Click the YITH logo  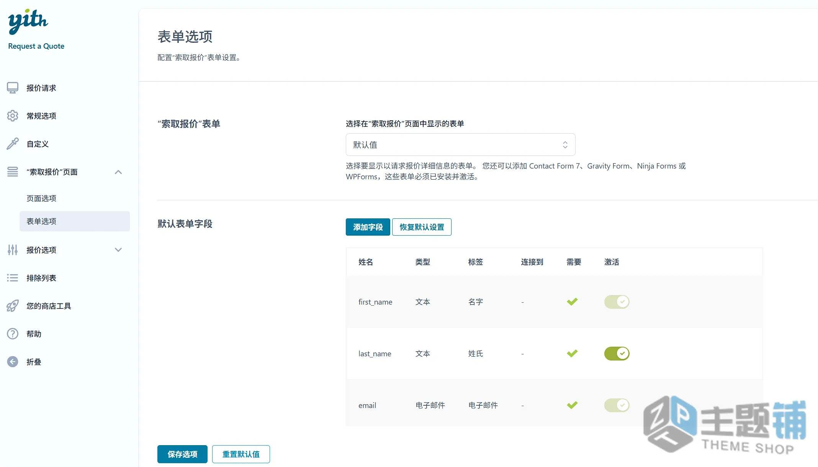pyautogui.click(x=28, y=21)
